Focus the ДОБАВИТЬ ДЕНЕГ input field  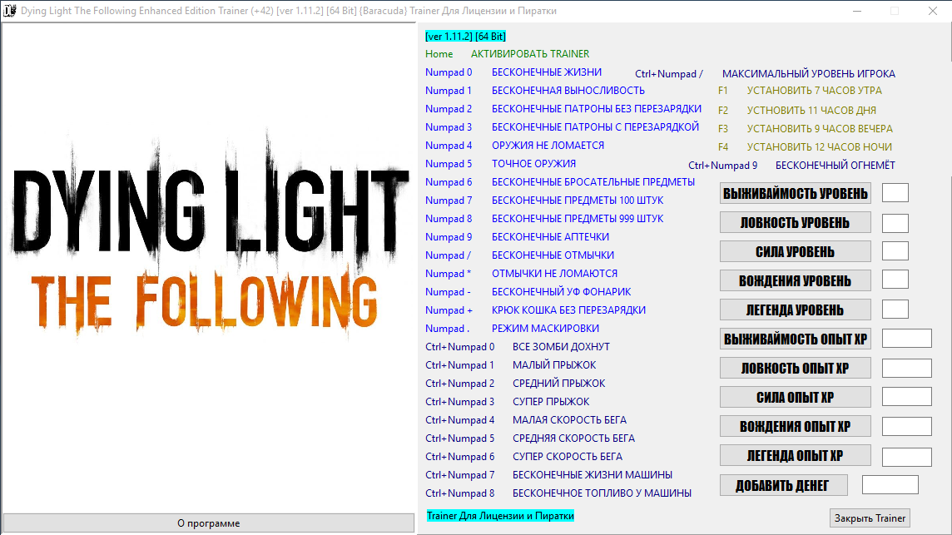(890, 484)
